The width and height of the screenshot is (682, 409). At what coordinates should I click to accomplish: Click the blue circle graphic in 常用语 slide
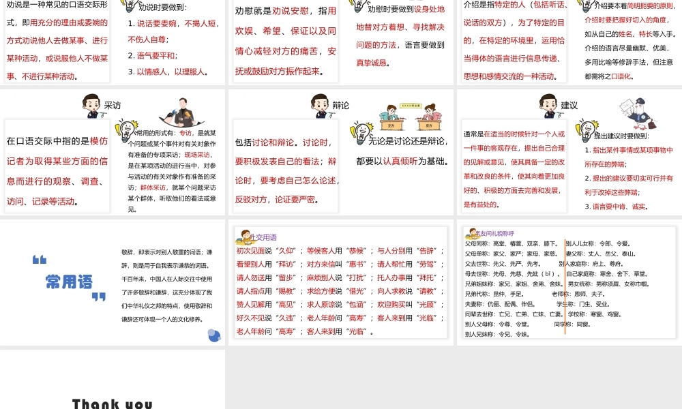(x=214, y=335)
